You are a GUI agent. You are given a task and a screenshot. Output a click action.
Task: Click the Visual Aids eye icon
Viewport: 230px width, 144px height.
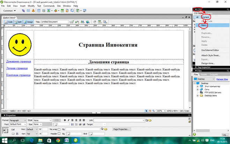click(105, 22)
